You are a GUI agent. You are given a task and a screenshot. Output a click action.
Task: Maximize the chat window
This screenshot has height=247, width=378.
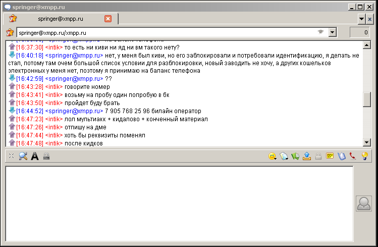point(360,7)
